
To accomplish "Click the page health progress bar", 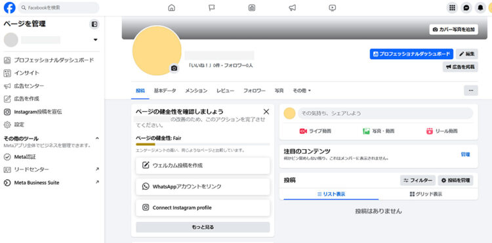I will [203, 144].
